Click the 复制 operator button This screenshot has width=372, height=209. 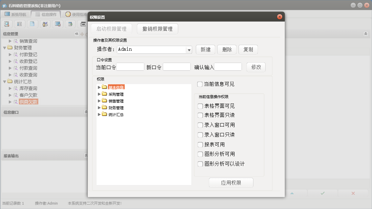click(248, 49)
